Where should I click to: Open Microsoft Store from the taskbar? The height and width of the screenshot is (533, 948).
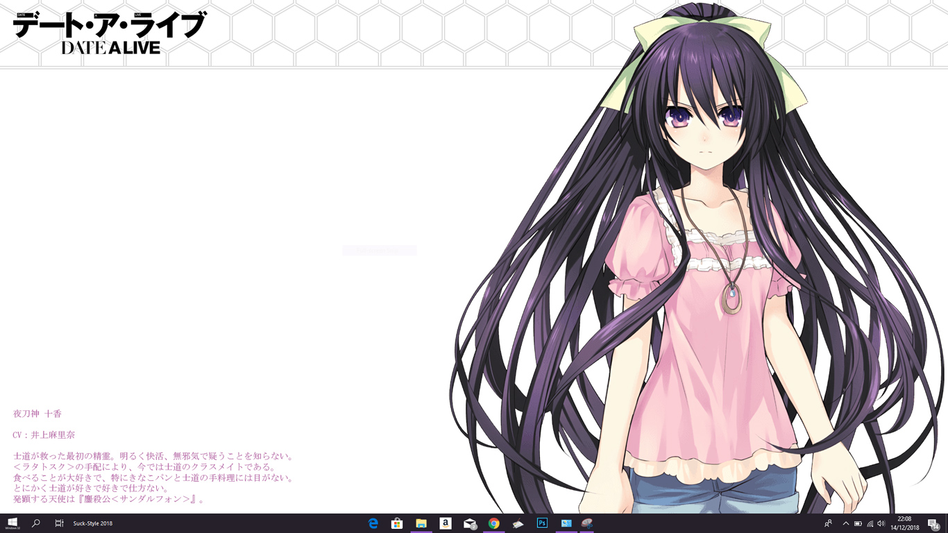click(397, 523)
